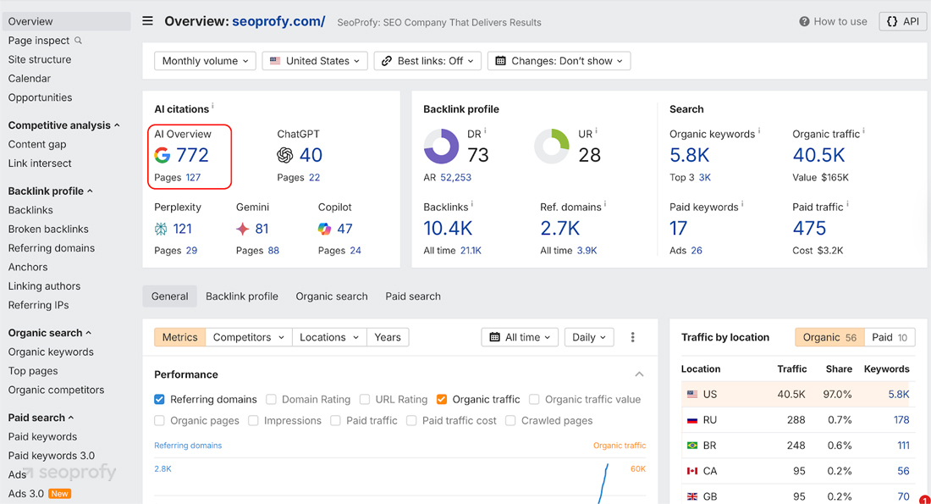Enable the Domain Rating checkbox

point(271,399)
